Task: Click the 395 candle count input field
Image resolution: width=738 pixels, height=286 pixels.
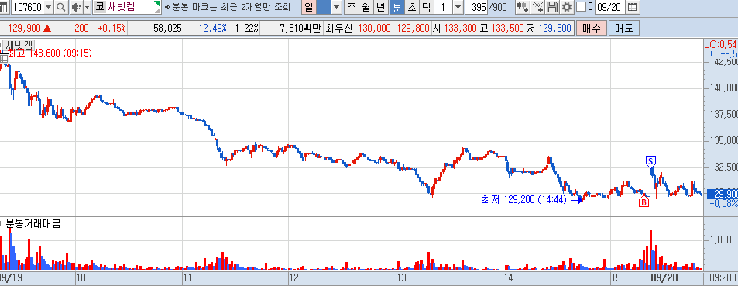Action: point(477,7)
